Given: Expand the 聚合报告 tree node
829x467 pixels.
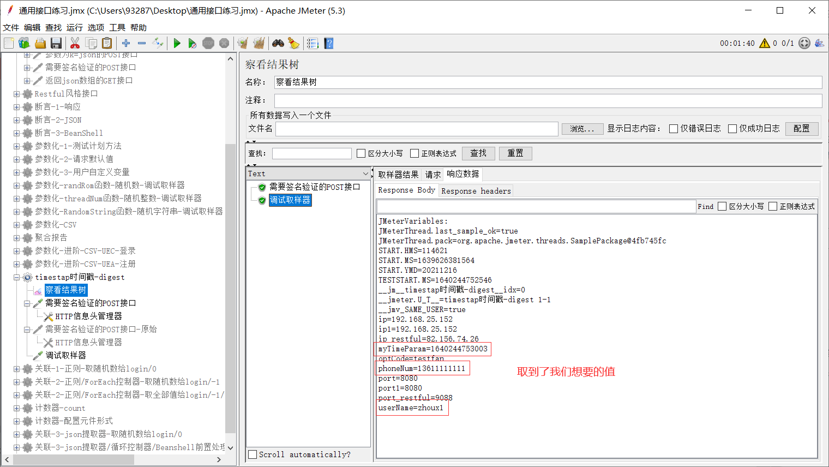Looking at the screenshot, I should pos(16,238).
